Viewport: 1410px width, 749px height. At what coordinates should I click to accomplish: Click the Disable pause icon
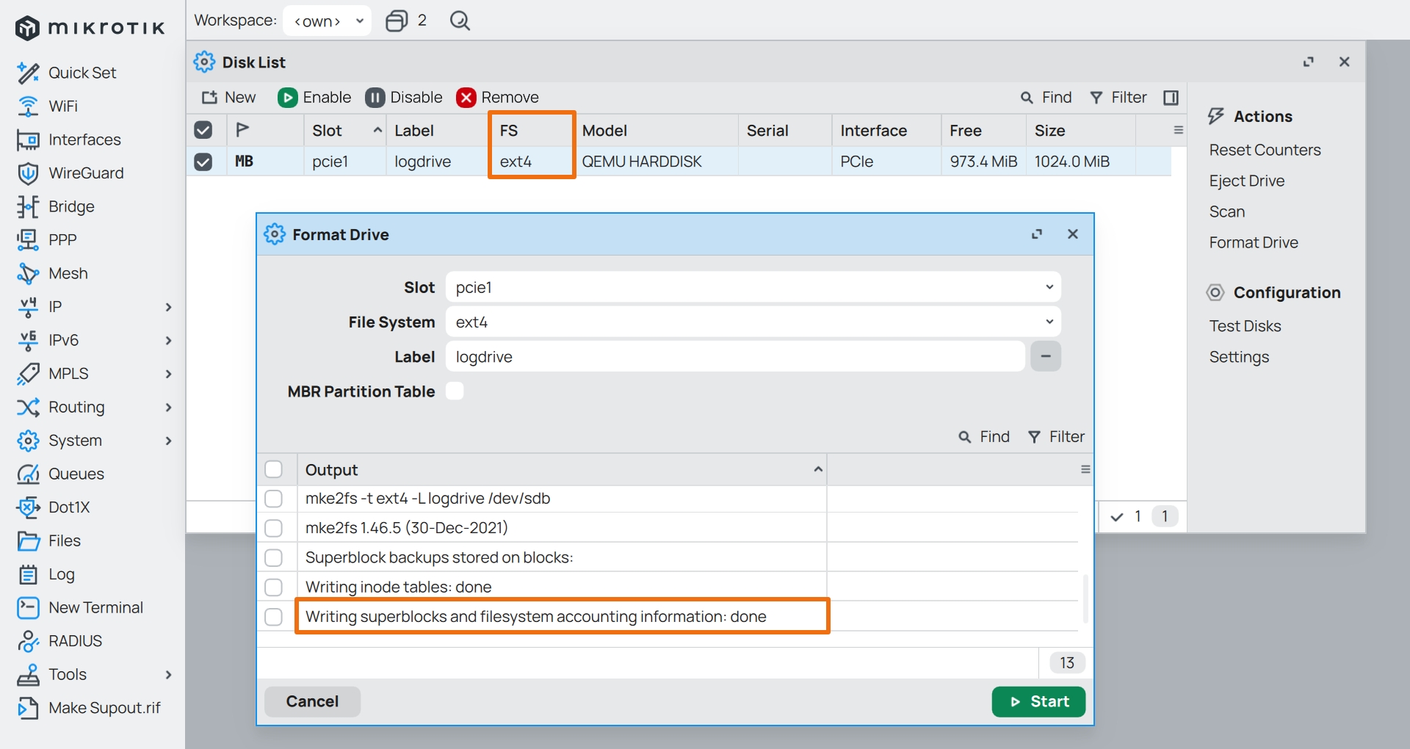coord(375,98)
